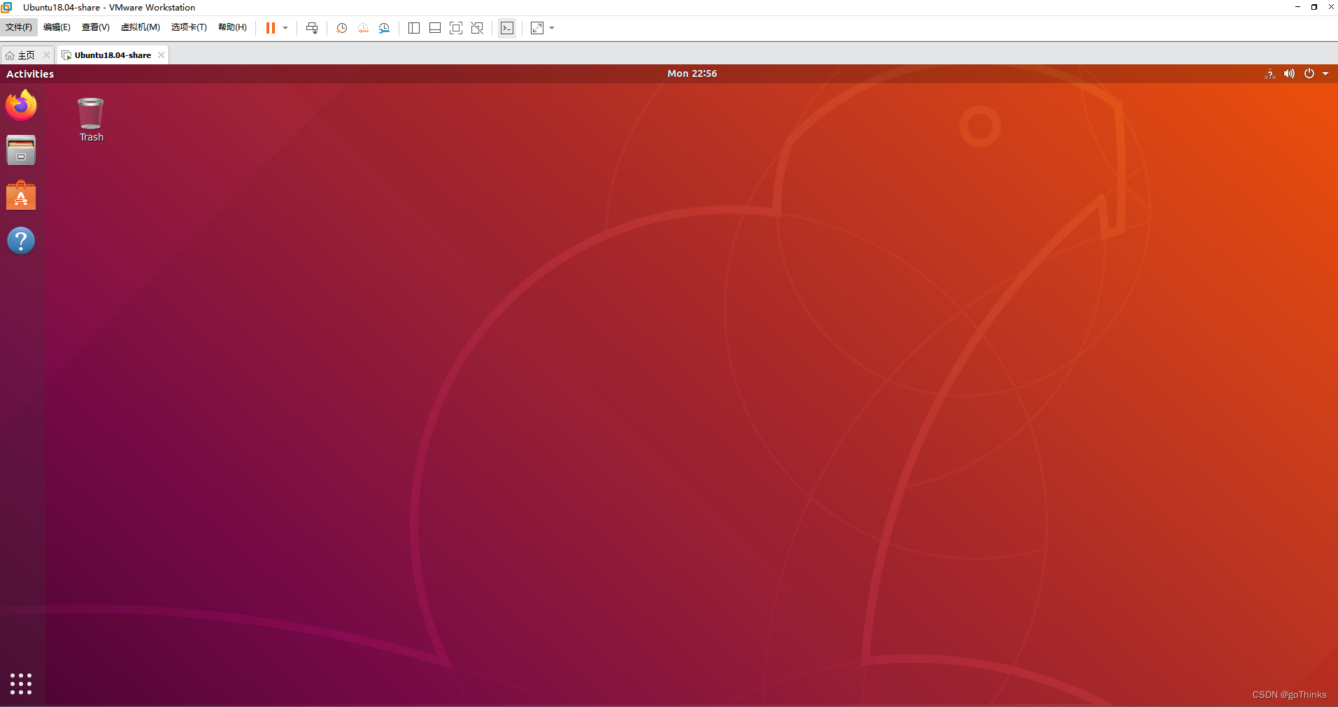Open Ubuntu Software from the dock

click(x=21, y=196)
